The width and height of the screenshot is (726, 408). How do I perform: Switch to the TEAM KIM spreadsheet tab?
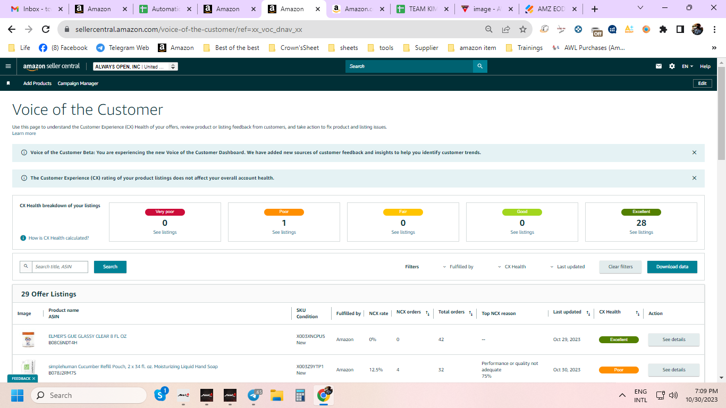422,9
